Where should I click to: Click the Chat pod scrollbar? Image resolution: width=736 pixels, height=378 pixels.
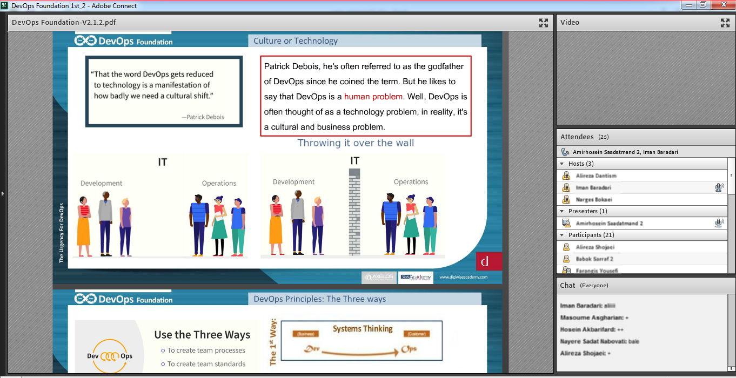[731, 332]
